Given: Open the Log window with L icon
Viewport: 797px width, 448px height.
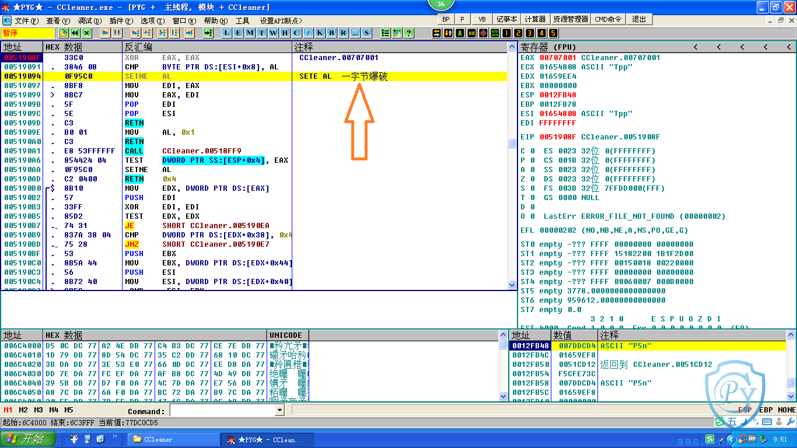Looking at the screenshot, I should [x=226, y=33].
